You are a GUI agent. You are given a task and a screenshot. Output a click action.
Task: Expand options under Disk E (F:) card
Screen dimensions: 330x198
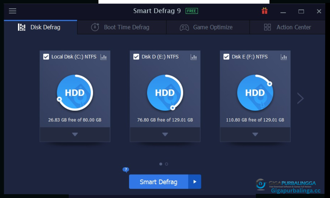click(255, 134)
